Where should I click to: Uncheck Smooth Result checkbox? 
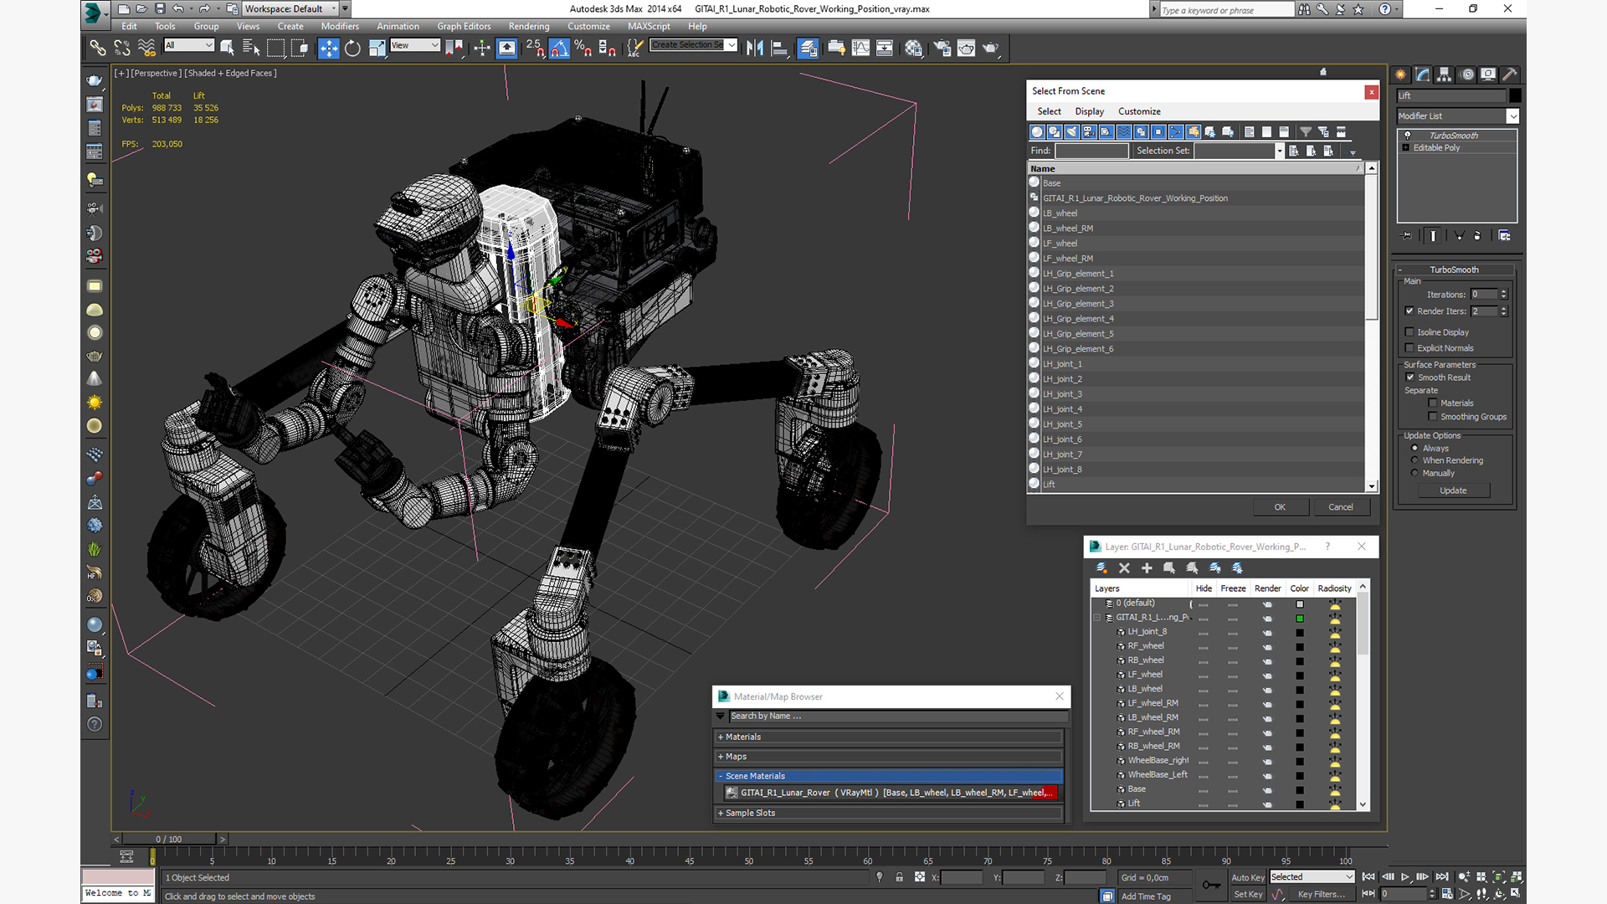pos(1410,378)
